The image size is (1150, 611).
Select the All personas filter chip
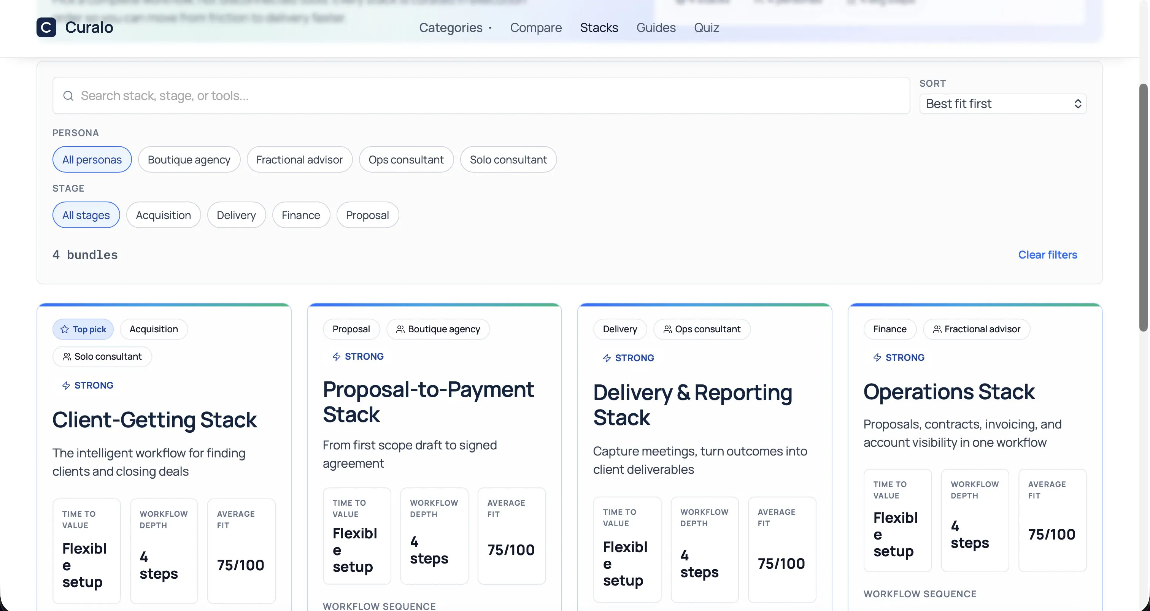point(92,159)
